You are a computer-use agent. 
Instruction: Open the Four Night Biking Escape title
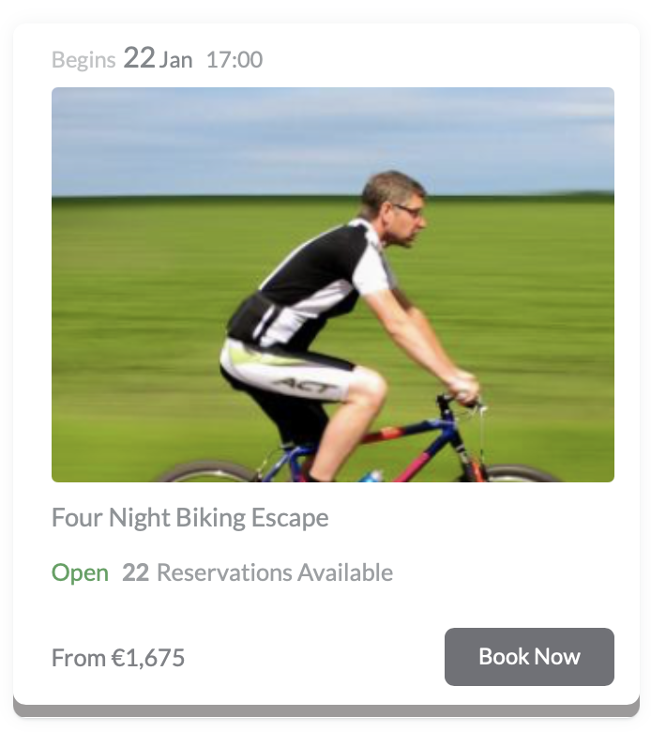click(x=189, y=518)
